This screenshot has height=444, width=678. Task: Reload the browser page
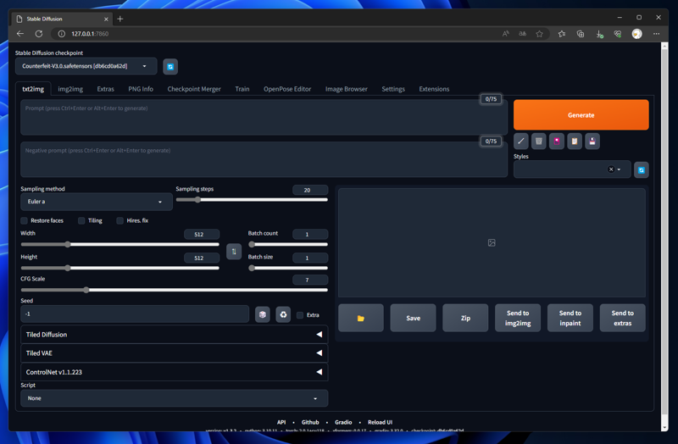tap(38, 34)
